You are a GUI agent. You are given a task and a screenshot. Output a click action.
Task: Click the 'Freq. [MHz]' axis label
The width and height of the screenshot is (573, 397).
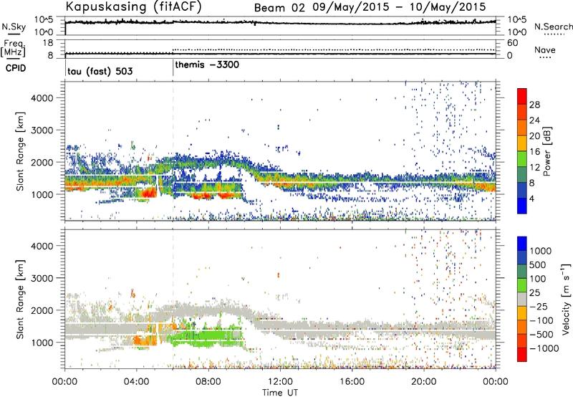pos(13,49)
